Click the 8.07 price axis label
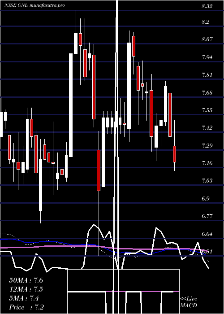The image size is (224, 314). coord(207,39)
